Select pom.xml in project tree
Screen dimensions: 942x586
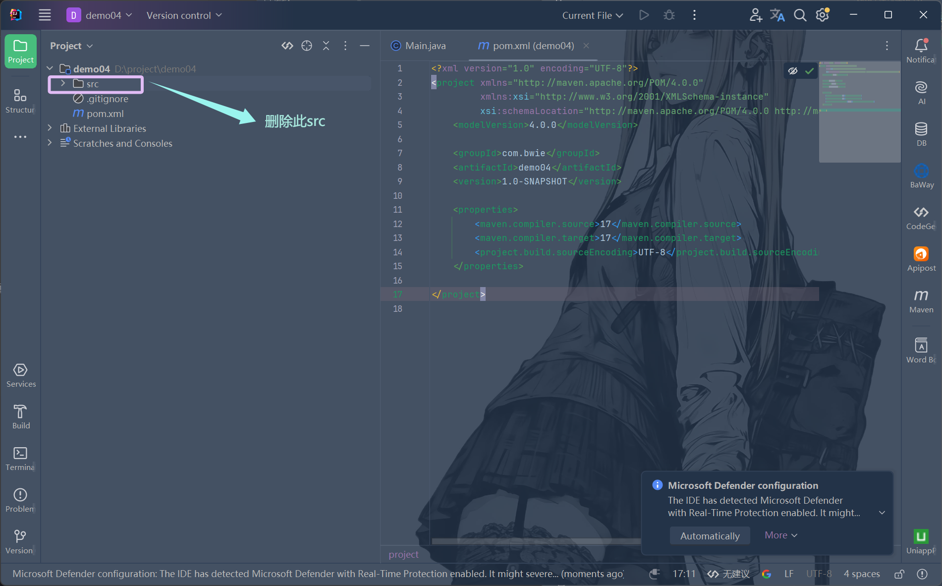(x=99, y=114)
